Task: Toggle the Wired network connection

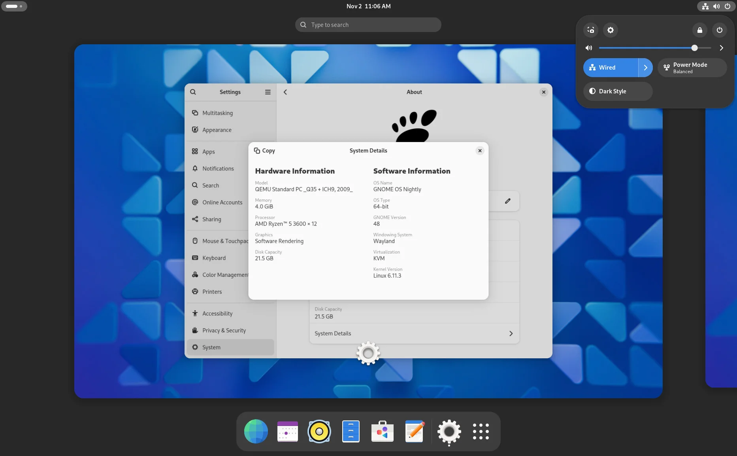Action: pos(611,68)
